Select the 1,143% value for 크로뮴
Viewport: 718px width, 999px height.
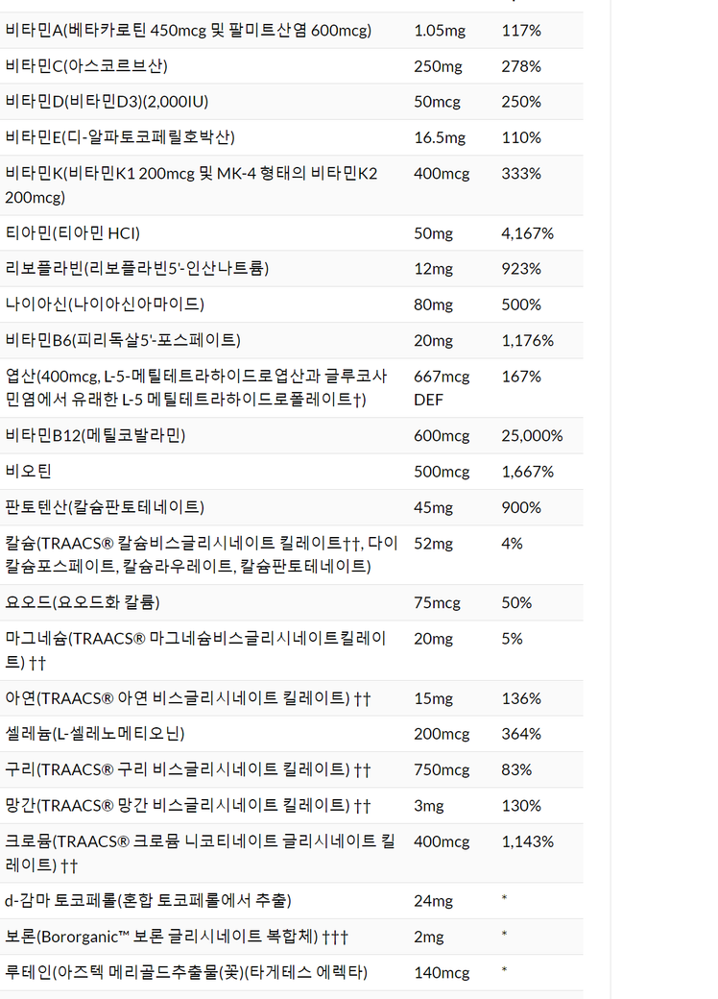point(527,842)
